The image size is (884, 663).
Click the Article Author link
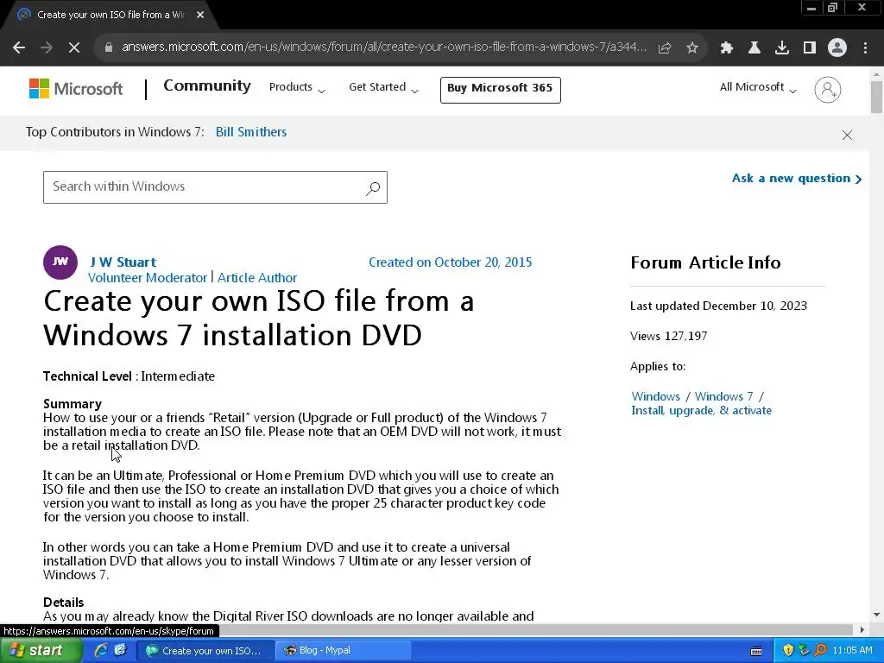[x=257, y=278]
